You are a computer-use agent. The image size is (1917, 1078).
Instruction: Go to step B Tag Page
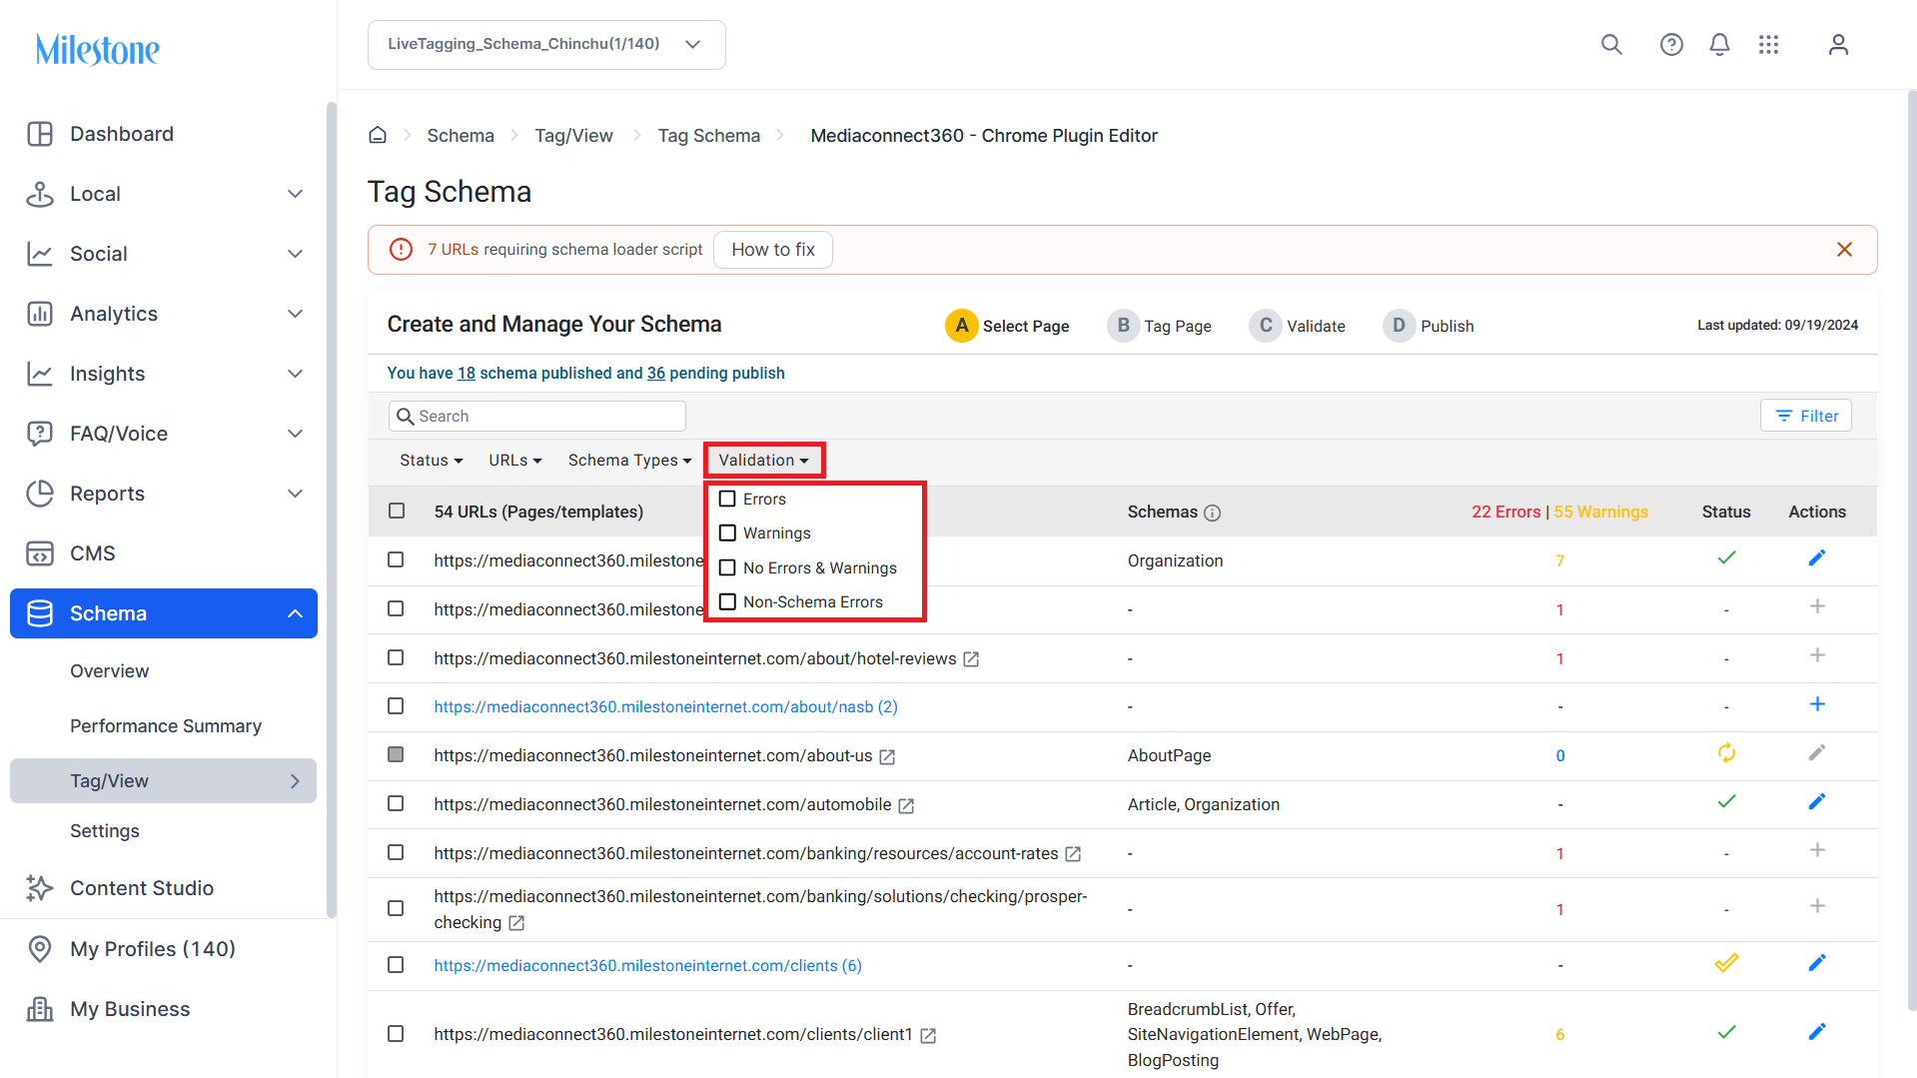point(1159,326)
